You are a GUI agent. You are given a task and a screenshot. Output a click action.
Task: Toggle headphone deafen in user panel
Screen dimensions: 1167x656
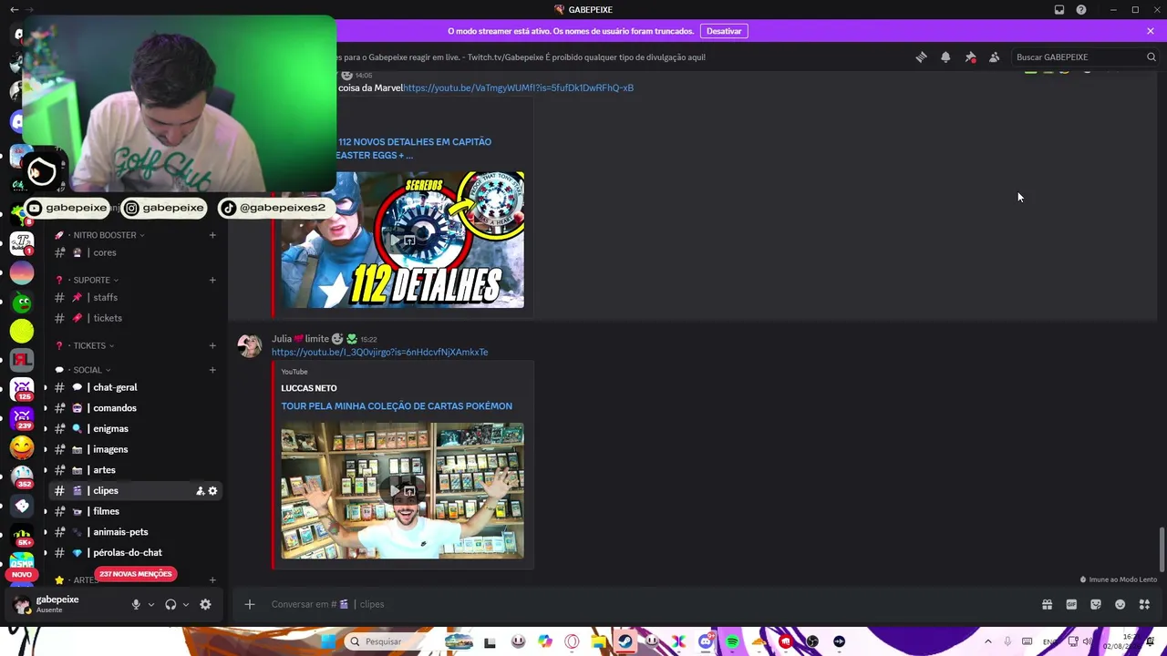pos(170,604)
